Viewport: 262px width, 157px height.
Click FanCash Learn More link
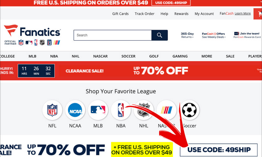[242, 13]
